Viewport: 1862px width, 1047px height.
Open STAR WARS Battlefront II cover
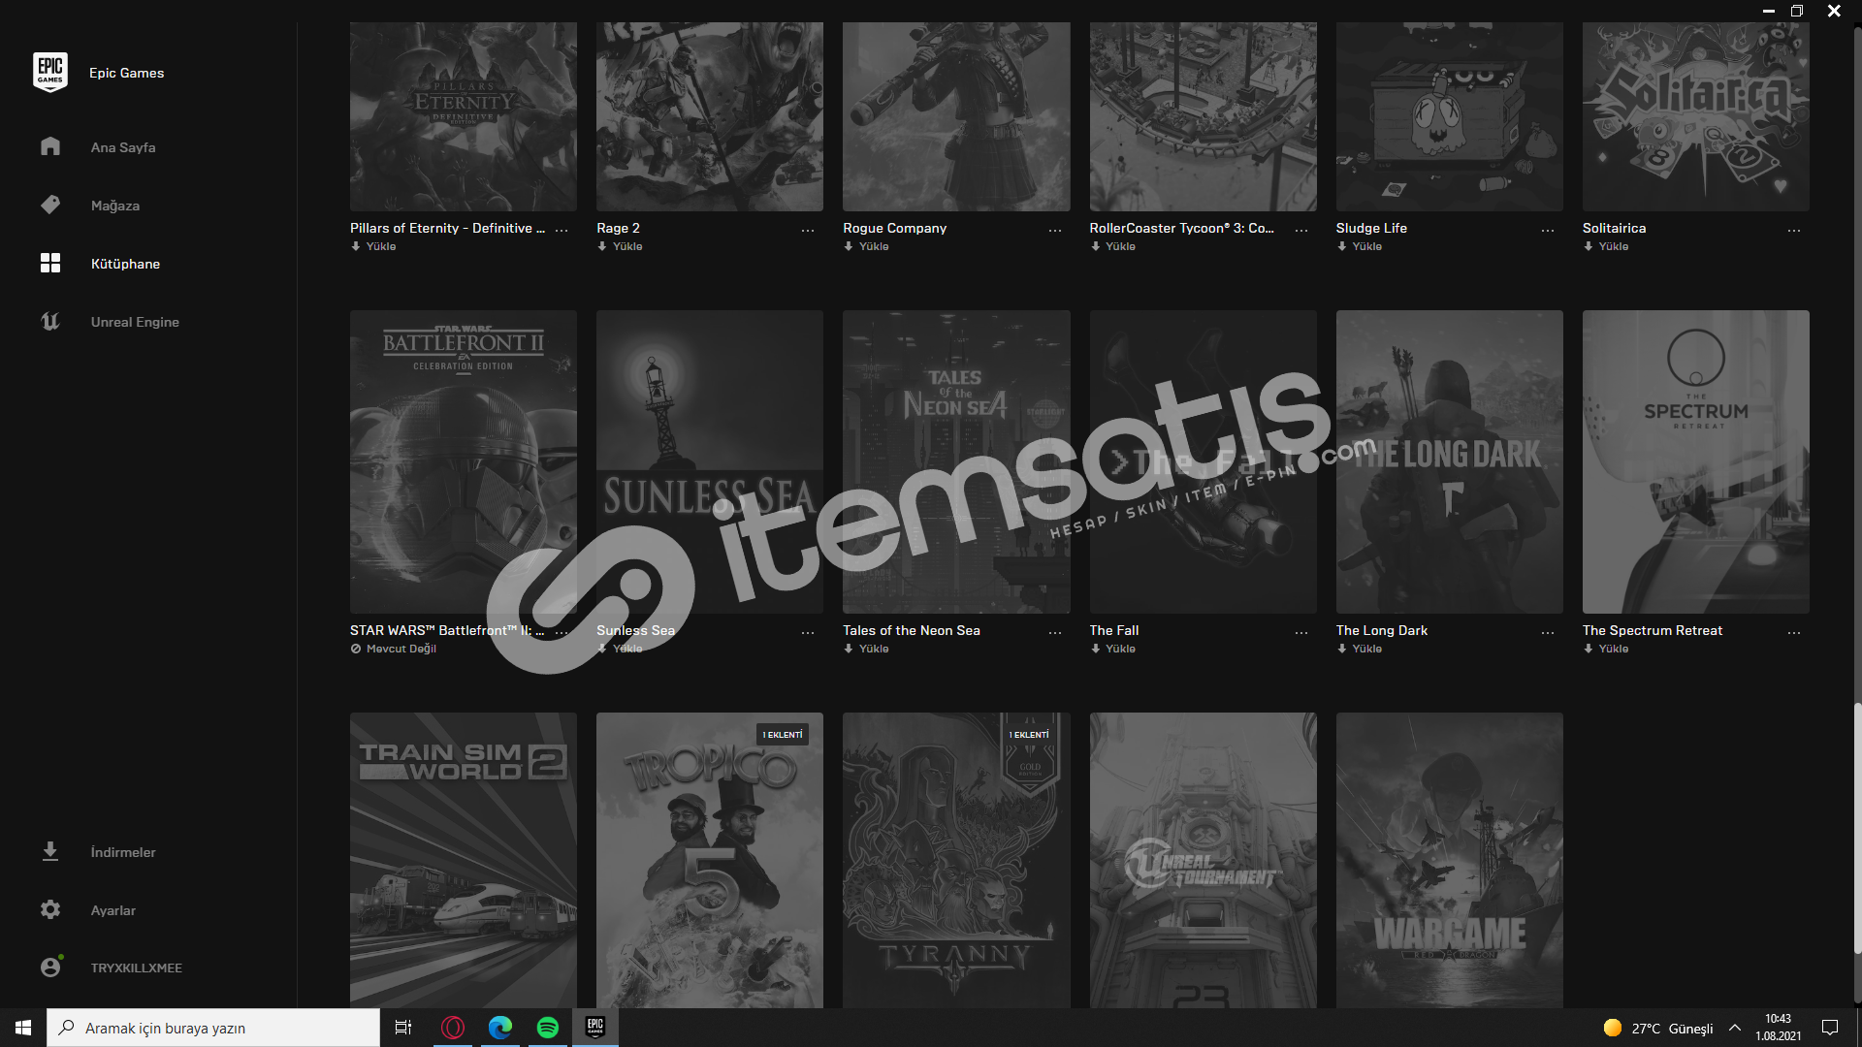[x=464, y=461]
